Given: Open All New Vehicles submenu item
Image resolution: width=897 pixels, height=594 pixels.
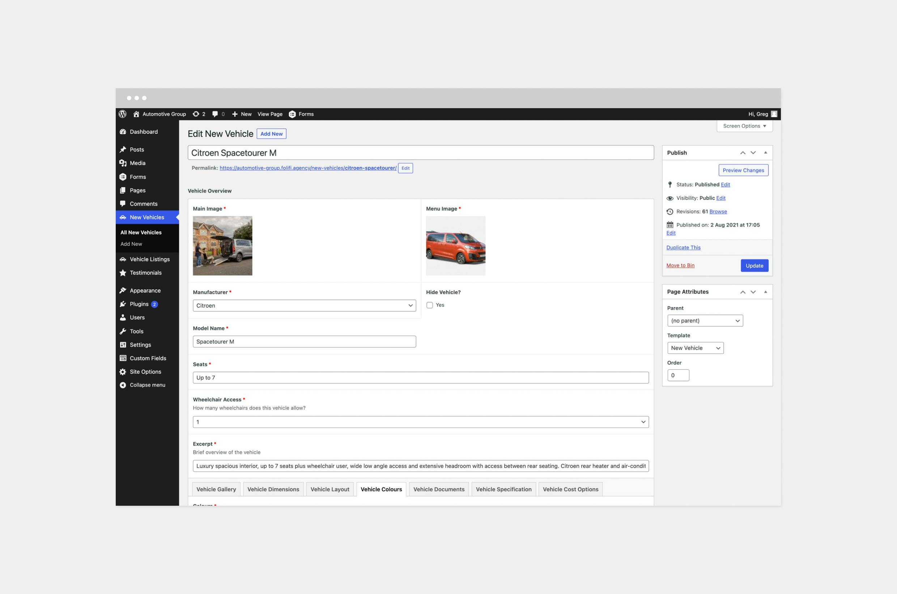Looking at the screenshot, I should coord(141,233).
